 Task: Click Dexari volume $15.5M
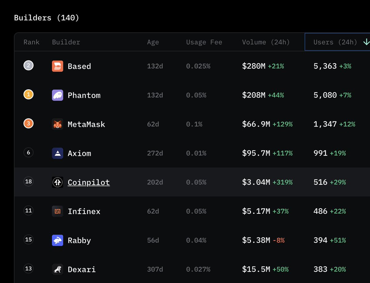[x=256, y=269]
